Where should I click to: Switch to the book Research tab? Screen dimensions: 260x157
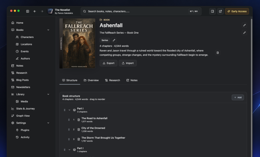tap(112, 80)
